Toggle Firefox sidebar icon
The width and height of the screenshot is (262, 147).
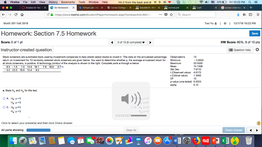coord(250,15)
